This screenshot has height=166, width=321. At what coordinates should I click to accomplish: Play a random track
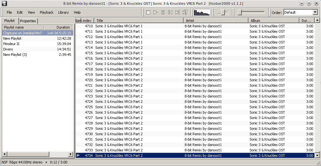click(x=185, y=12)
